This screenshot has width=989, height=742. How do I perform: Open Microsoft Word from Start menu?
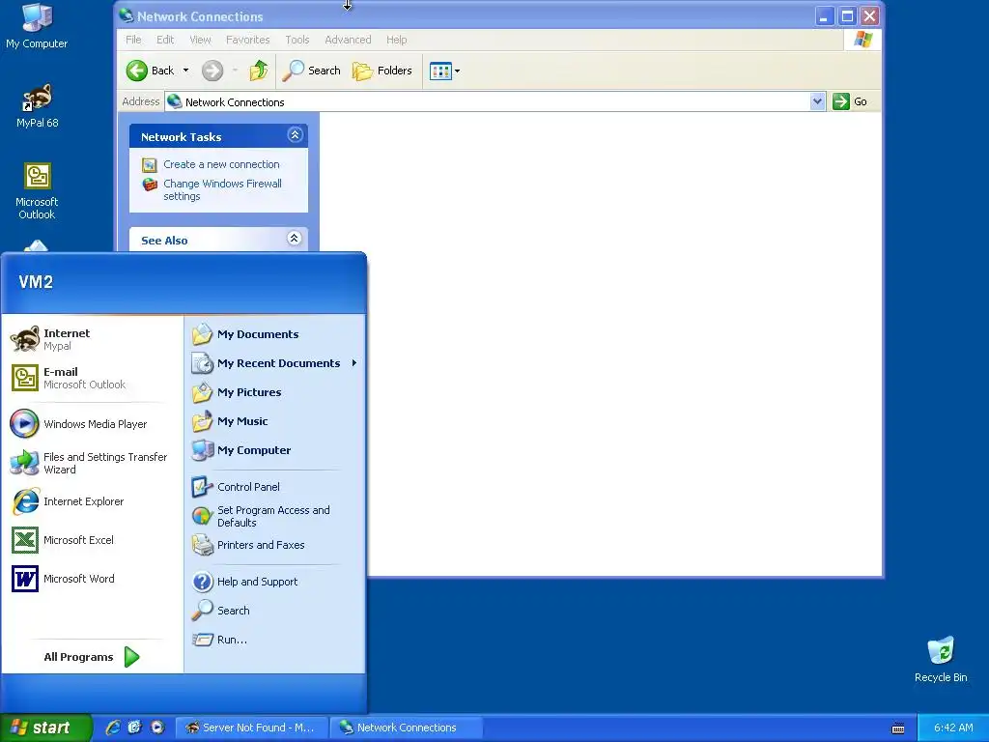pyautogui.click(x=92, y=579)
